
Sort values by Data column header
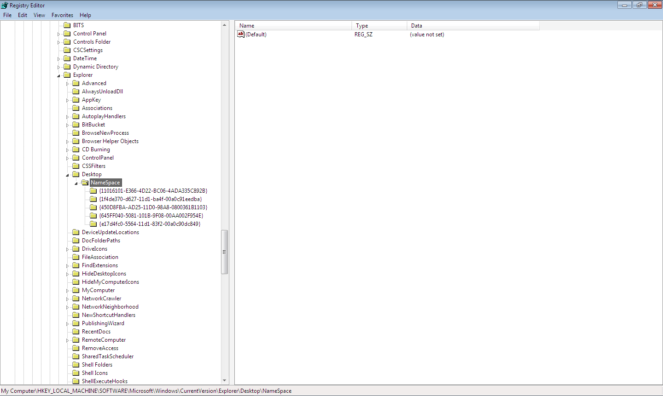coord(473,26)
